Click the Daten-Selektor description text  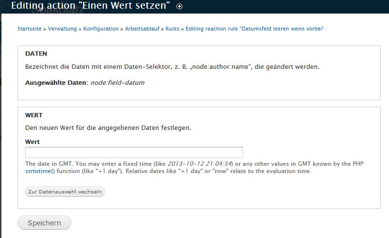coord(172,67)
